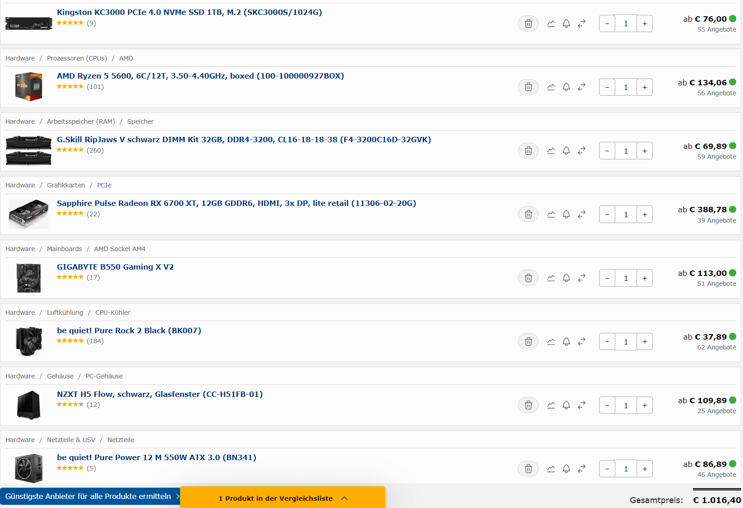Show price chart for AMD Ryzen 5 5600
The image size is (743, 508).
(x=551, y=87)
